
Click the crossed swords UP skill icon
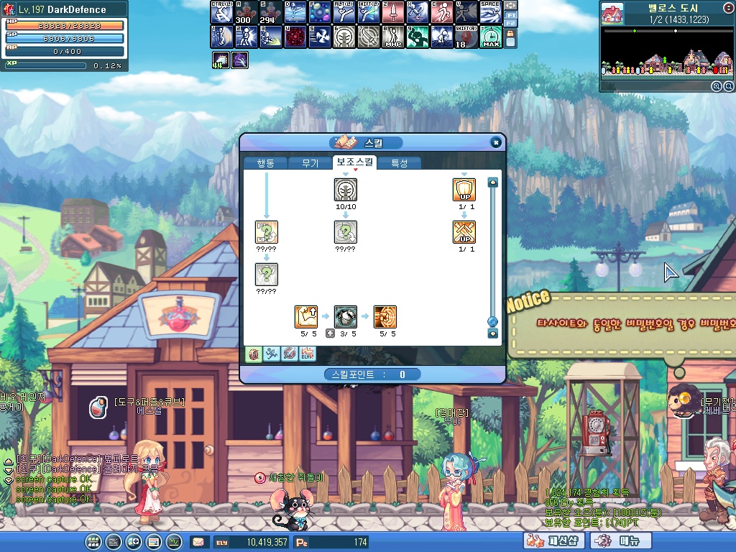click(x=464, y=232)
